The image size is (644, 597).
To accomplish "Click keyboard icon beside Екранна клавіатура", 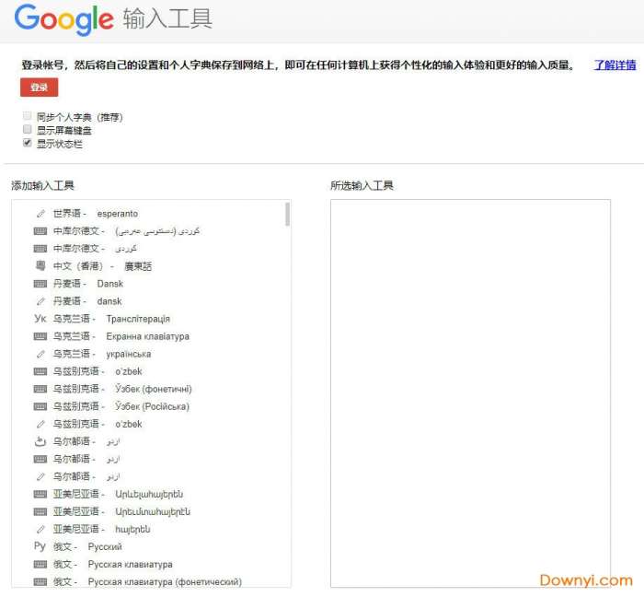I will coord(40,336).
